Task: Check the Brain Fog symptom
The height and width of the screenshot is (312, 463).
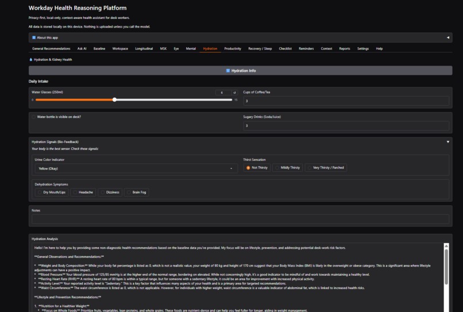Action: coord(136,192)
